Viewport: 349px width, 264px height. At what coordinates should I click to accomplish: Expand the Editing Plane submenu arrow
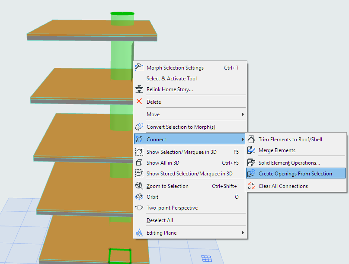click(243, 232)
